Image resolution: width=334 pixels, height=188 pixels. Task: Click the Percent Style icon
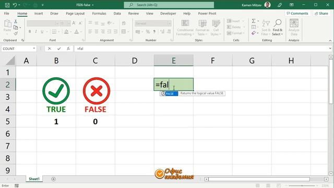click(148, 32)
